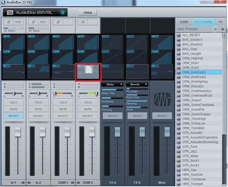This screenshot has height=187, width=228.
Task: Select the BAS_Electric1 preset
Action: point(199,40)
